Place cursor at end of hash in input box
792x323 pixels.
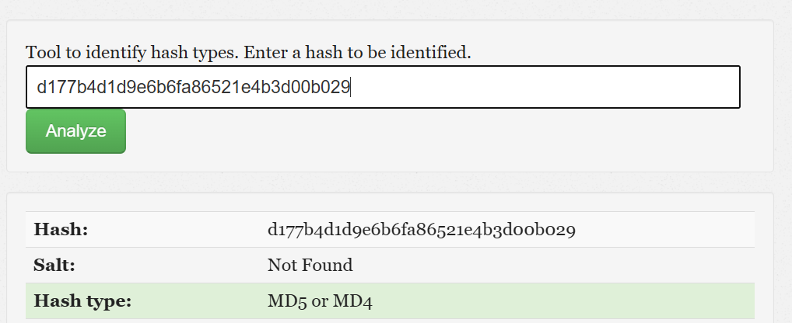click(x=351, y=87)
